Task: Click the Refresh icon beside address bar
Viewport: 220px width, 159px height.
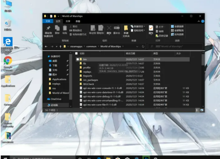Action: (x=143, y=47)
